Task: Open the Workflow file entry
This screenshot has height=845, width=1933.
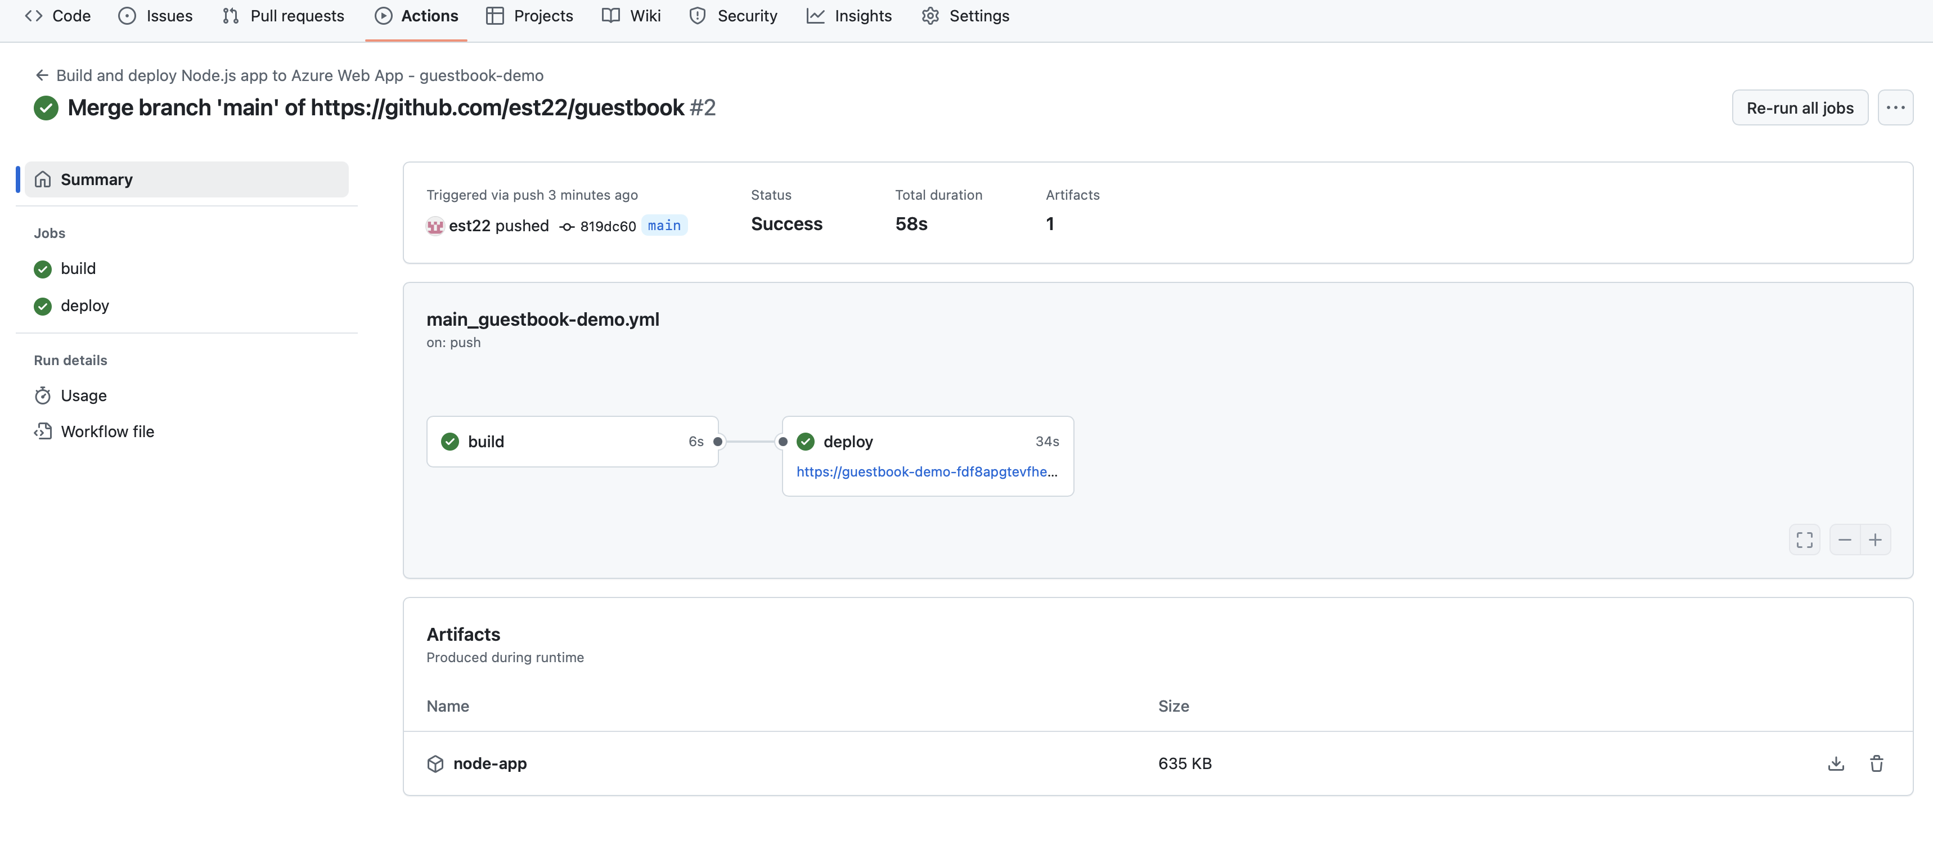Action: [x=107, y=432]
